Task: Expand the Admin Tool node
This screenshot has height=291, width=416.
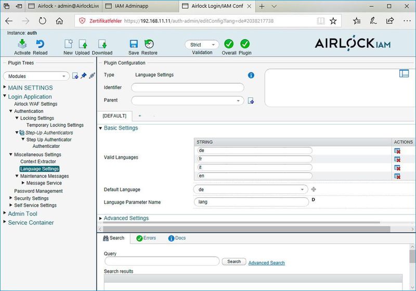Action: pos(5,213)
